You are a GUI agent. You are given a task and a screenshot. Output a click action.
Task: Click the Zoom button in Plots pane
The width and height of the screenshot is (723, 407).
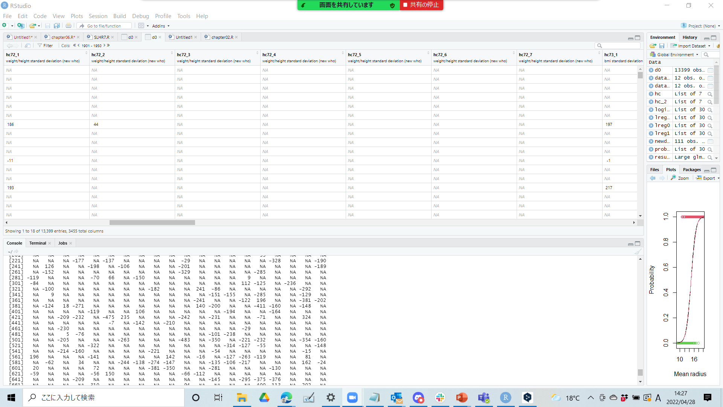point(680,178)
